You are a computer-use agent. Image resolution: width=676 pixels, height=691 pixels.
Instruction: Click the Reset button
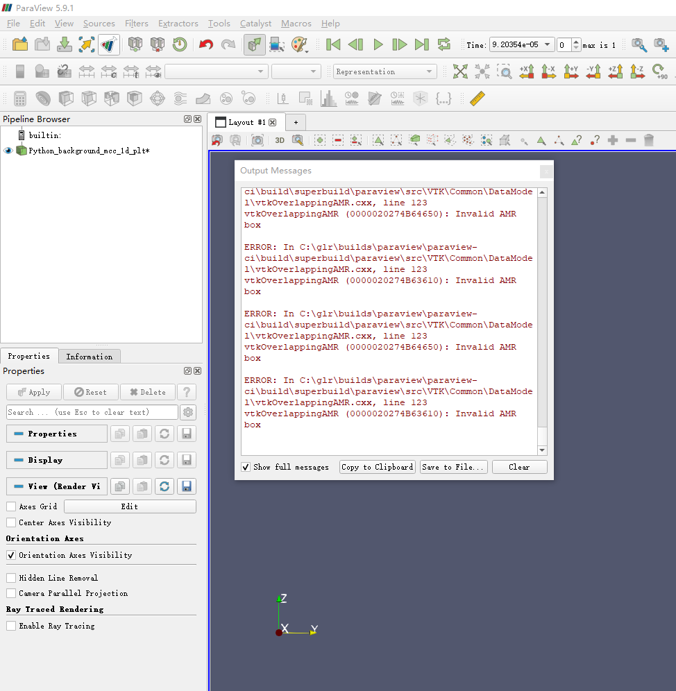[x=91, y=392]
